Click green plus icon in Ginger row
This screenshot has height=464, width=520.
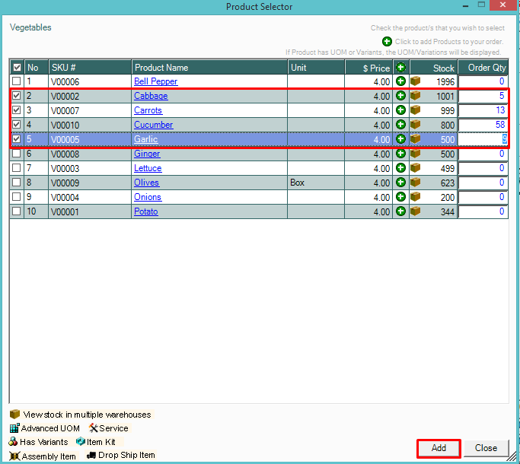(400, 154)
